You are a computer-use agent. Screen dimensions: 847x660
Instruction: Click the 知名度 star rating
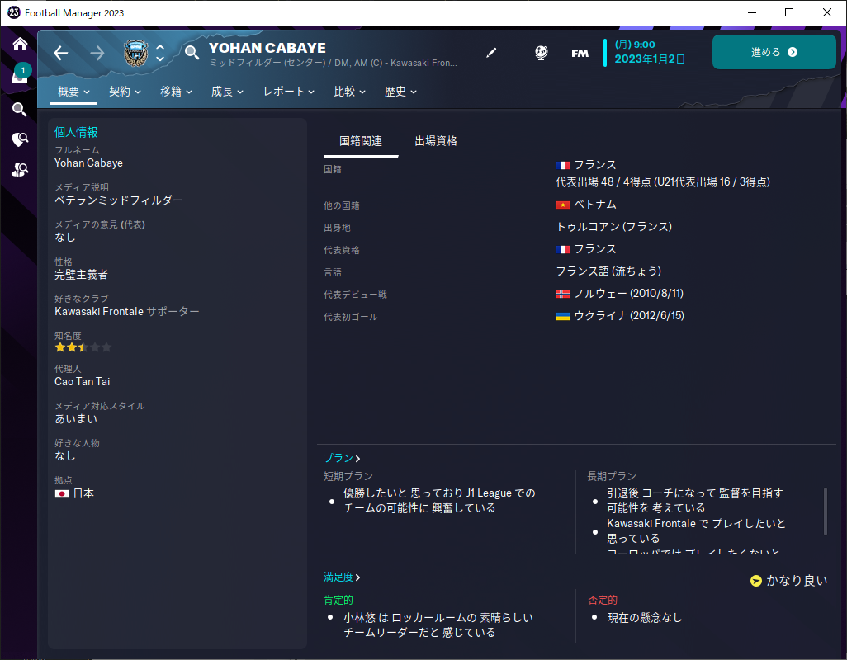(83, 347)
